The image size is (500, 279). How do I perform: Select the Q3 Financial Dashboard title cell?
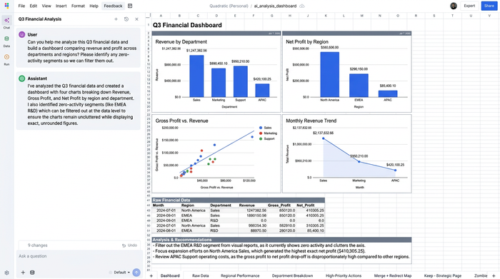pyautogui.click(x=187, y=25)
